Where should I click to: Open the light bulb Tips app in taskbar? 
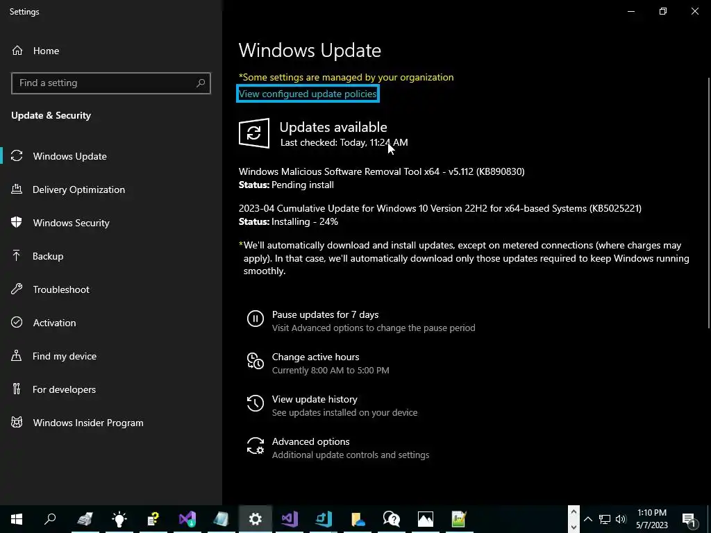click(x=119, y=519)
